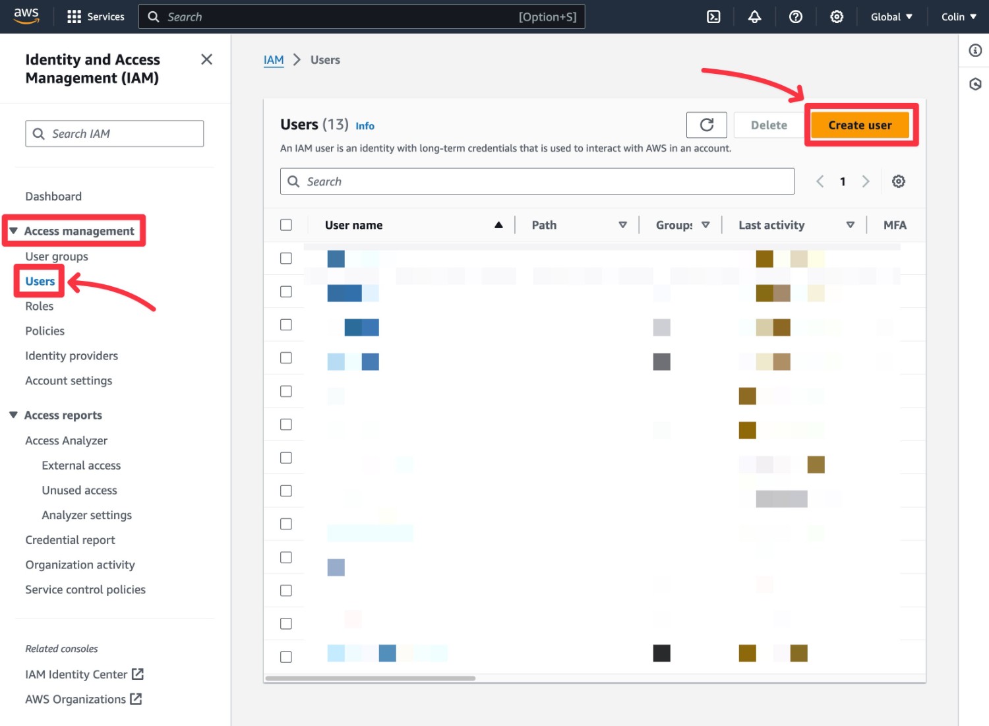Viewport: 989px width, 726px height.
Task: Open External access under Access Analyzer
Action: tap(81, 465)
